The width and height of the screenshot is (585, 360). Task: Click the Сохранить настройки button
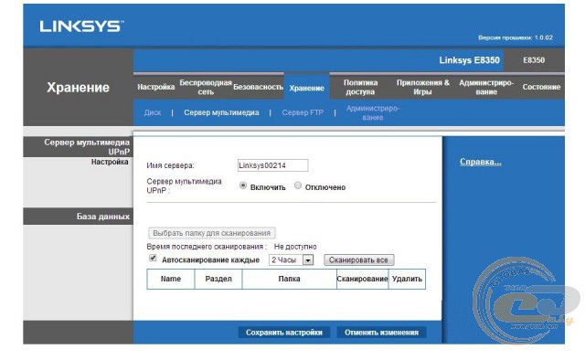284,333
